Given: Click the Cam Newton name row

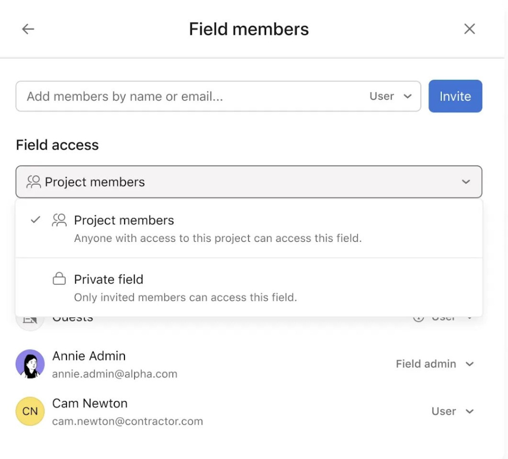Looking at the screenshot, I should (249, 411).
